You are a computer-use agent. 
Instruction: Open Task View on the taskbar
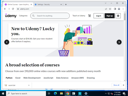point(49,93)
